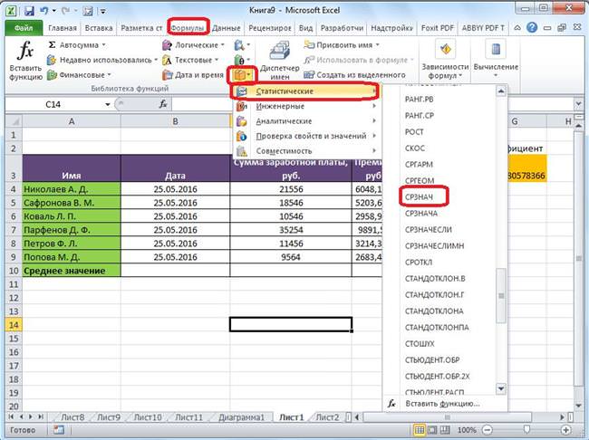Click the Среднее значение cell
The height and width of the screenshot is (440, 589).
click(x=72, y=271)
